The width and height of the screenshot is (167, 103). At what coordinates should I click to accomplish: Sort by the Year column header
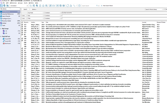[43, 22]
